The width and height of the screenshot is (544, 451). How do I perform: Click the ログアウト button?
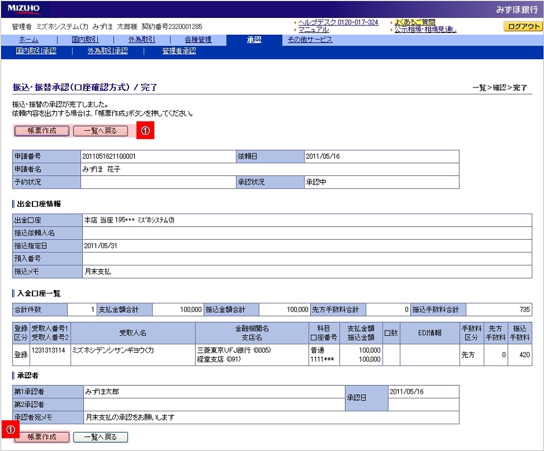pyautogui.click(x=523, y=27)
